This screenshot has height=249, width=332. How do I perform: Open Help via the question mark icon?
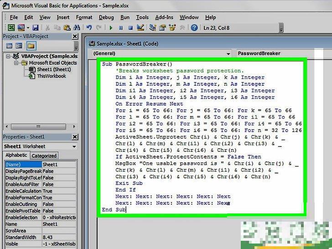coord(195,28)
